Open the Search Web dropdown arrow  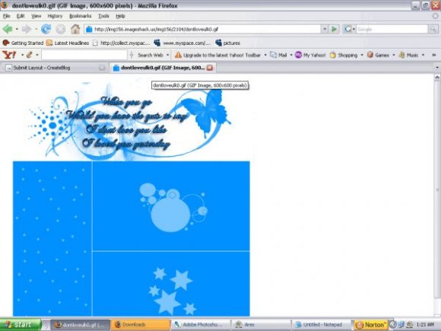click(x=167, y=55)
